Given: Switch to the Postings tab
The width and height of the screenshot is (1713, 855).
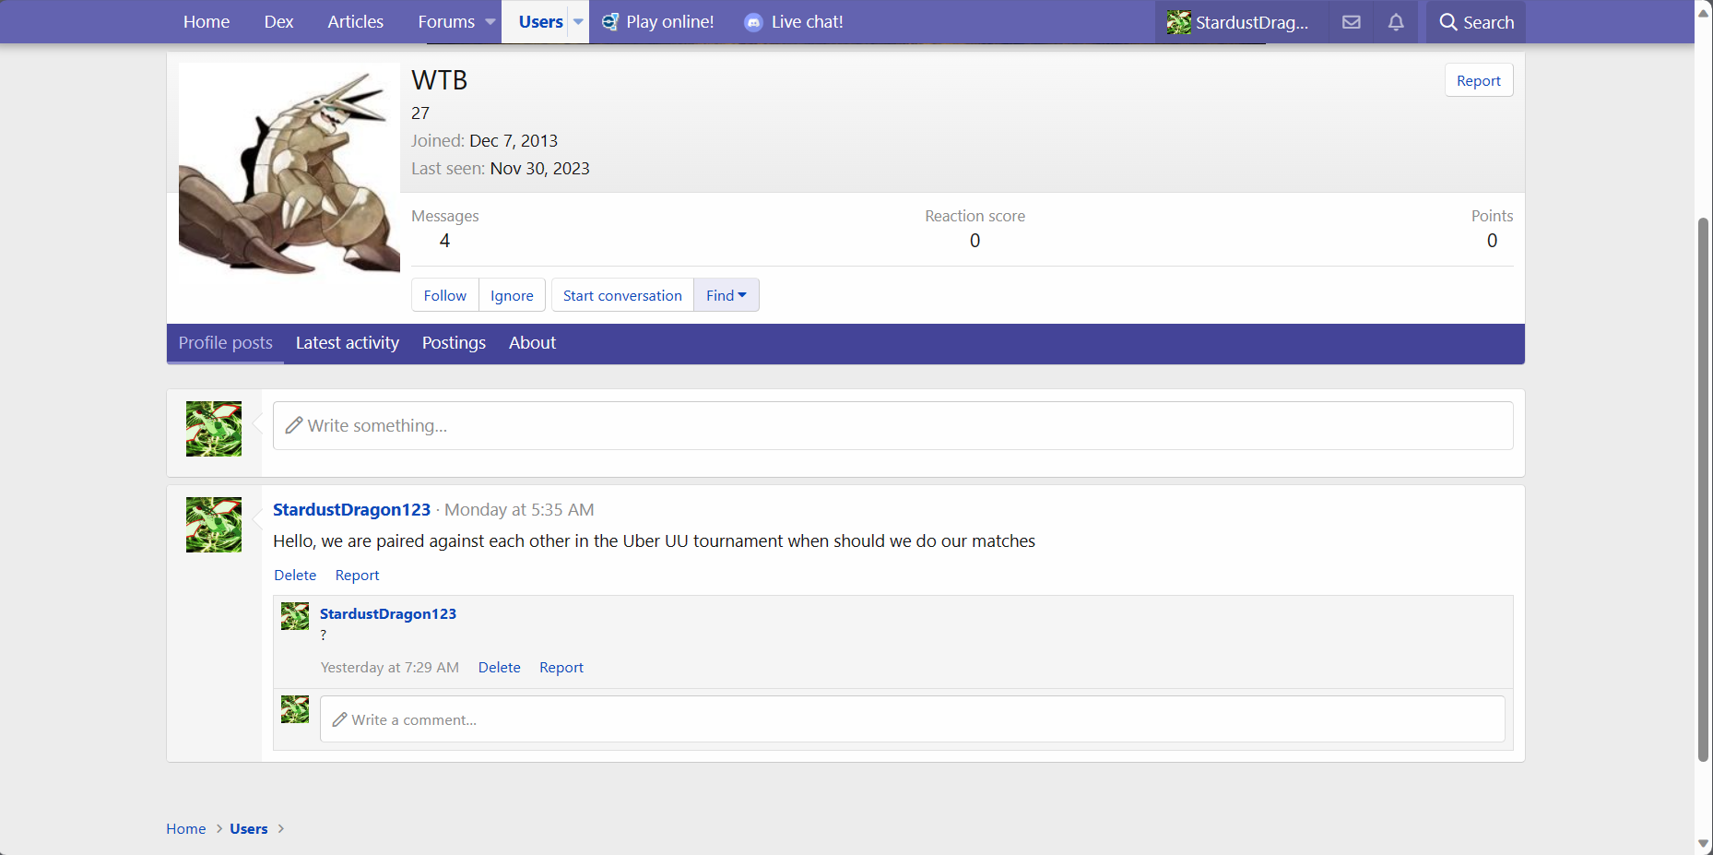Looking at the screenshot, I should click(x=454, y=343).
